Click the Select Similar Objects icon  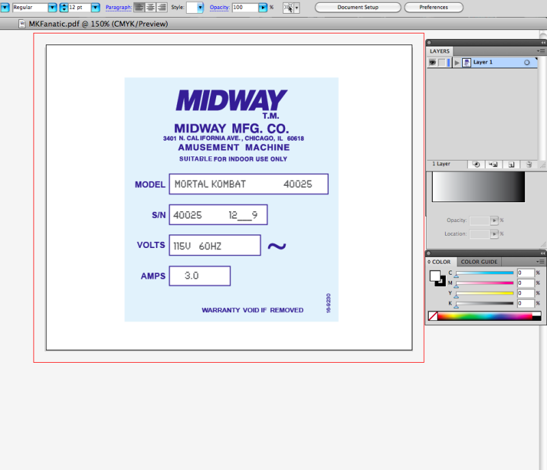[288, 8]
